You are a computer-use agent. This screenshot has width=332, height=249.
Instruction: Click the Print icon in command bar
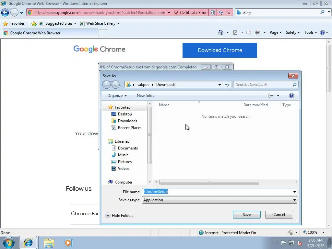click(x=258, y=32)
